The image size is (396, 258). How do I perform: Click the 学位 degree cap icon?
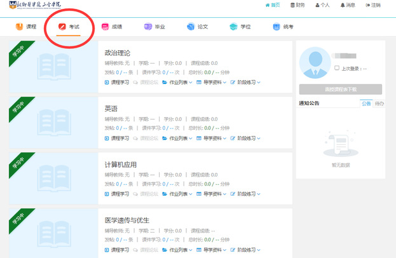click(x=233, y=27)
